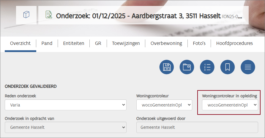This screenshot has height=138, width=265.
Task: Open the folder icon button
Action: click(x=187, y=67)
